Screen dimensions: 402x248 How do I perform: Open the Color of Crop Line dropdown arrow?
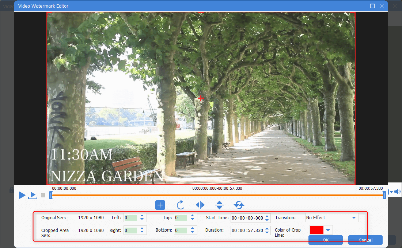click(x=328, y=230)
